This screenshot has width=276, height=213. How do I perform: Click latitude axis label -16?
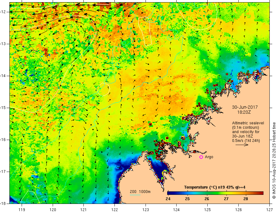[3, 140]
